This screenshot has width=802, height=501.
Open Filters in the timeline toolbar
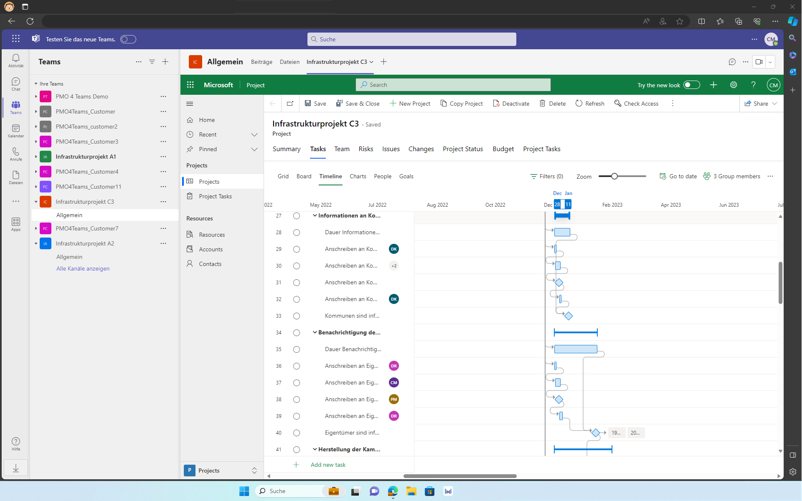click(546, 176)
